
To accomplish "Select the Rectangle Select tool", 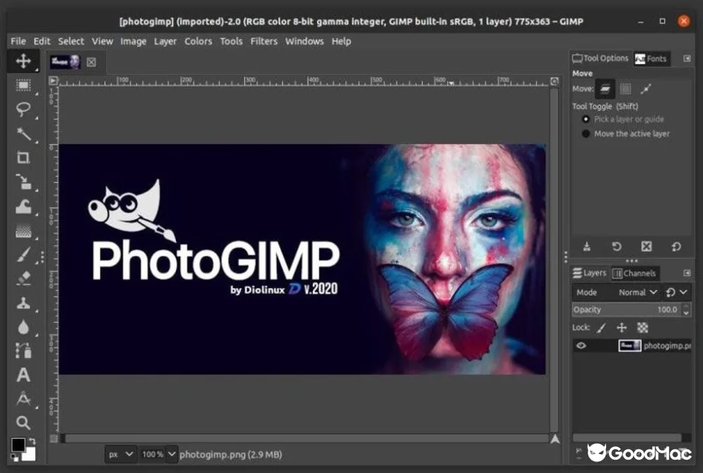I will pos(23,85).
